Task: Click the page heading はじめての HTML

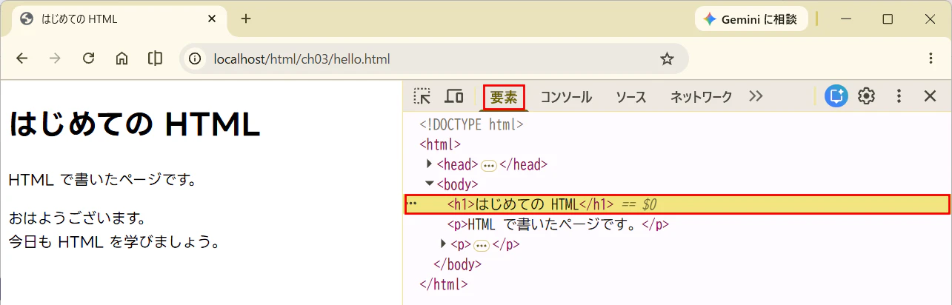Action: pos(135,124)
